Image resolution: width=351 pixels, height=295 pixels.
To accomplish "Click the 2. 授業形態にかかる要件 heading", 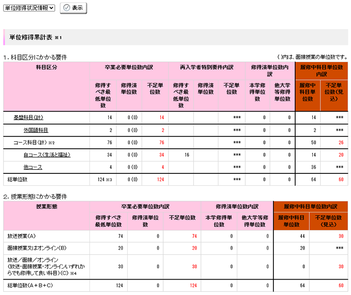I will point(35,196).
